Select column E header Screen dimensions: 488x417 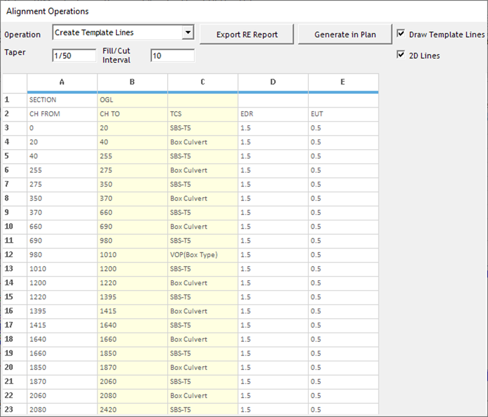point(343,82)
